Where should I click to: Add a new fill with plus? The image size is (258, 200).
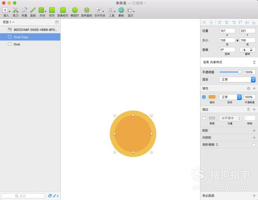(x=254, y=88)
